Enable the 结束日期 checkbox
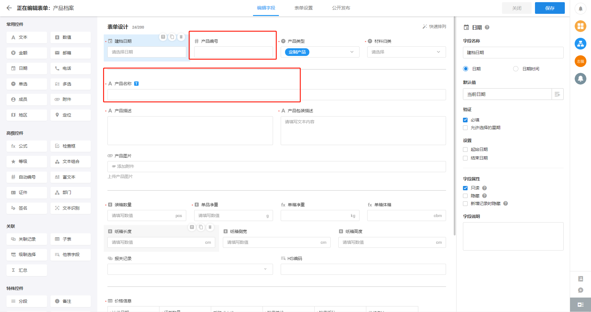Viewport: 591px width, 312px height. pos(465,158)
